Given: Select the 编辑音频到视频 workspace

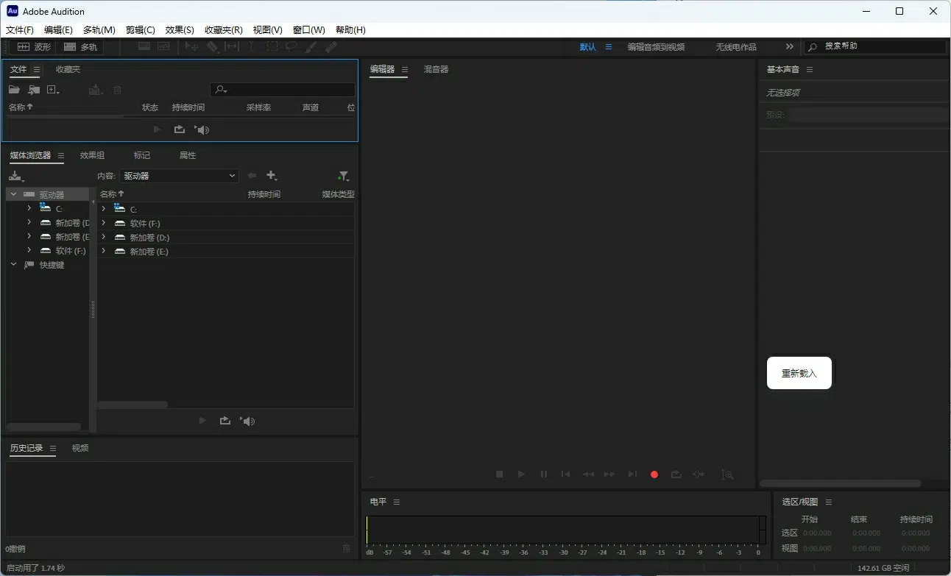Looking at the screenshot, I should click(655, 46).
